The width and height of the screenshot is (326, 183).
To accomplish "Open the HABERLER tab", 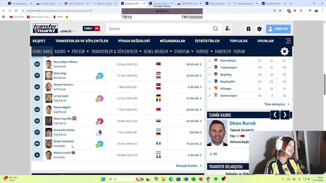I will [223, 51].
